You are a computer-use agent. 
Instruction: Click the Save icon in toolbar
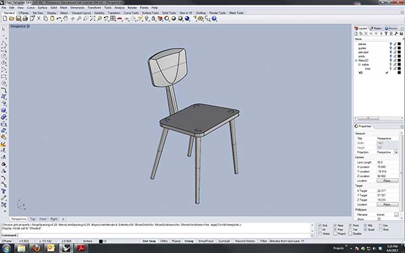[x=18, y=19]
